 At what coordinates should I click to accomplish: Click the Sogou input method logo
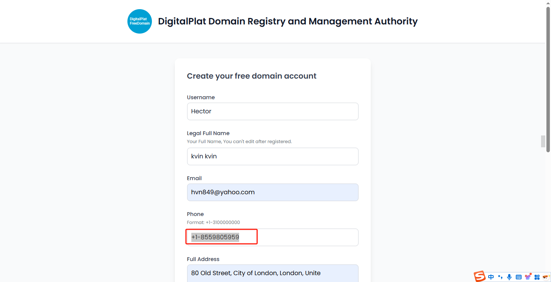[x=480, y=277]
